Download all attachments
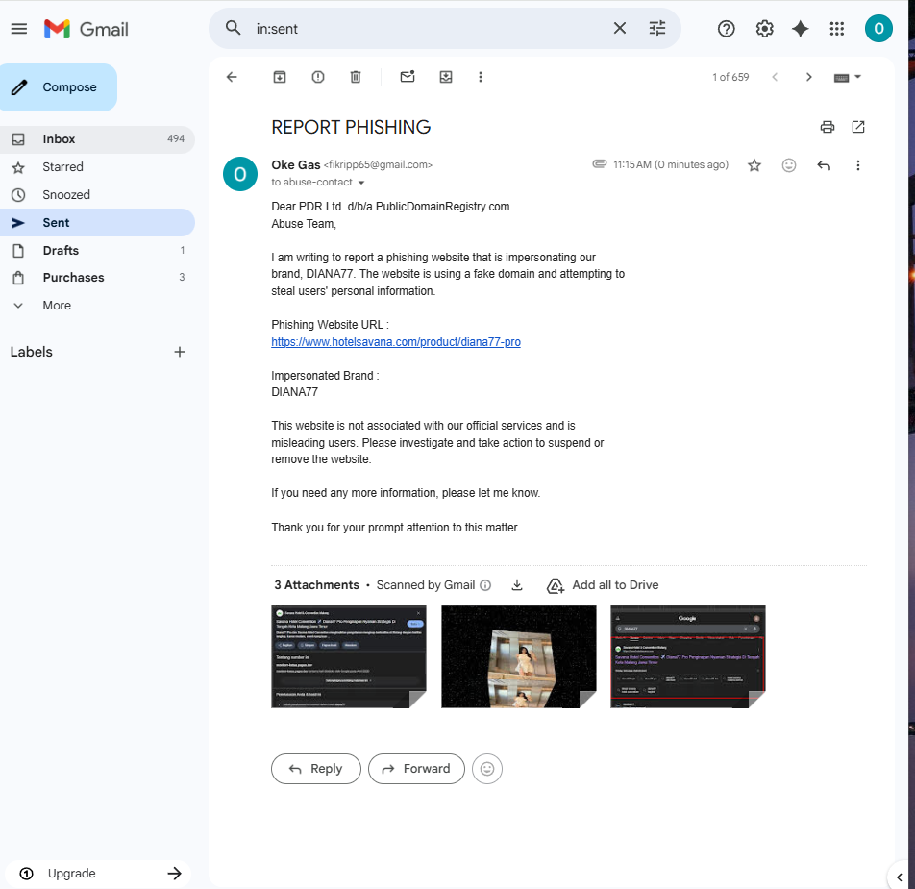The image size is (915, 889). click(x=517, y=585)
